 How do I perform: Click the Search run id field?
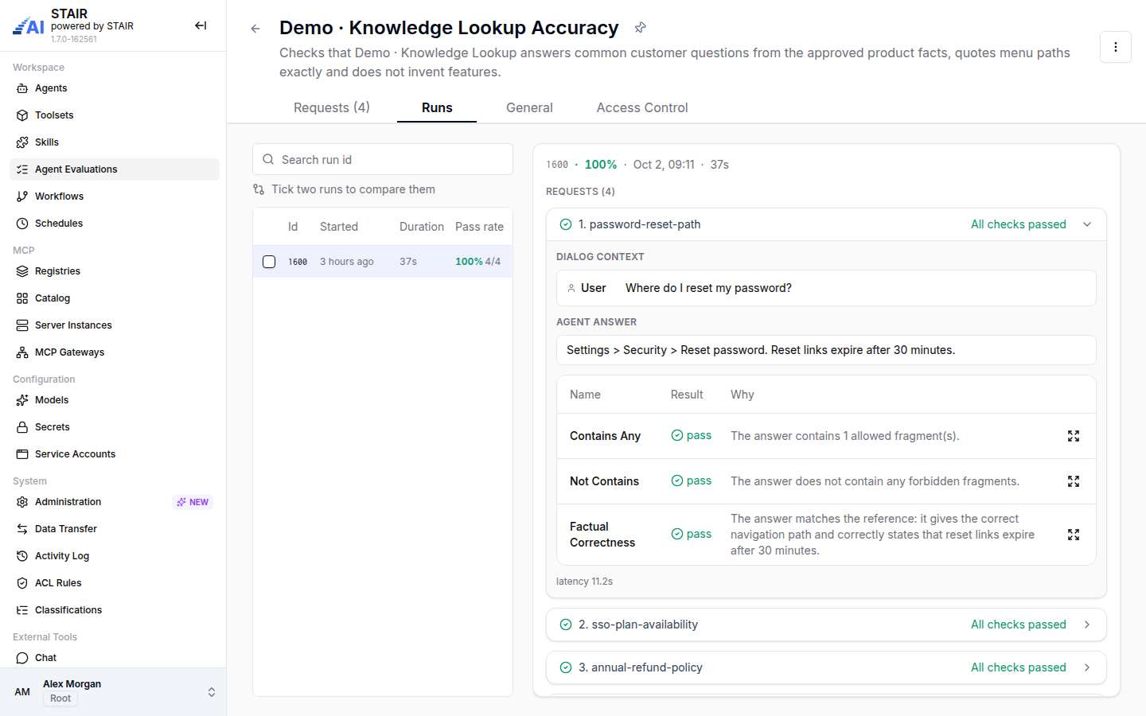pos(383,159)
